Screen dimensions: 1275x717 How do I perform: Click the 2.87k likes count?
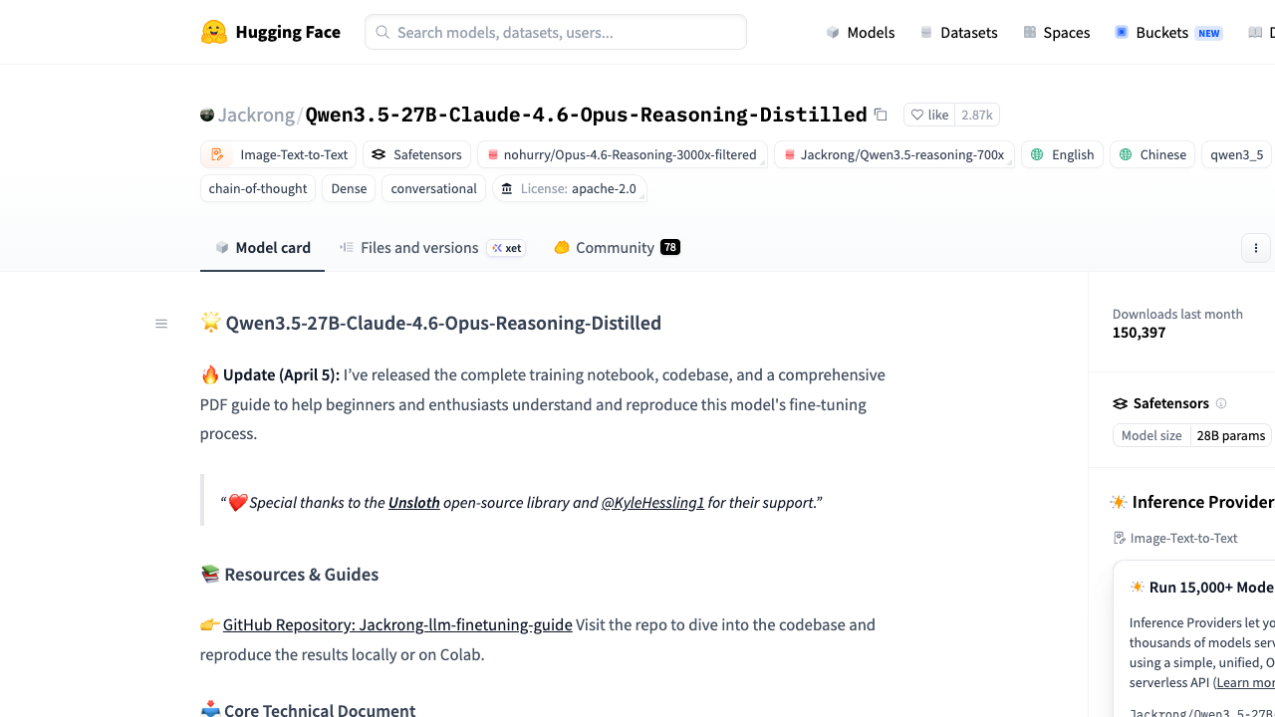(977, 115)
